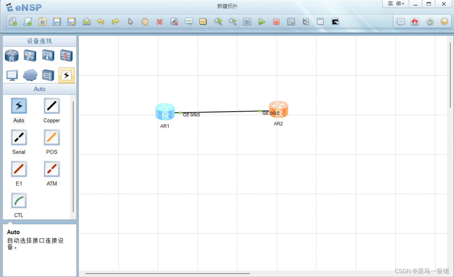454x277 pixels.
Task: Open the Huawei website icon
Action: tap(415, 22)
